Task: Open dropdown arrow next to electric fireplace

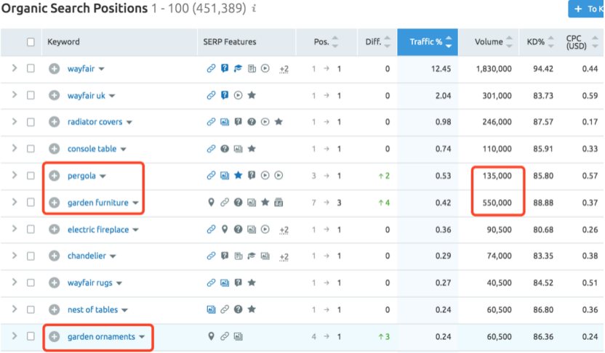Action: [136, 230]
